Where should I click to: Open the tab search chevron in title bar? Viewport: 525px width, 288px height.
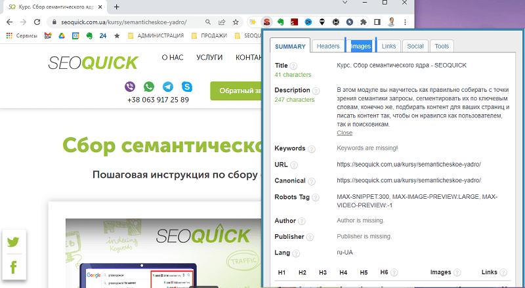click(345, 3)
